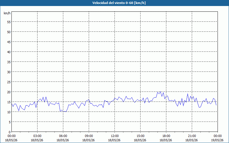Select the y-axis value "50"
The width and height of the screenshot is (229, 143).
click(x=9, y=32)
